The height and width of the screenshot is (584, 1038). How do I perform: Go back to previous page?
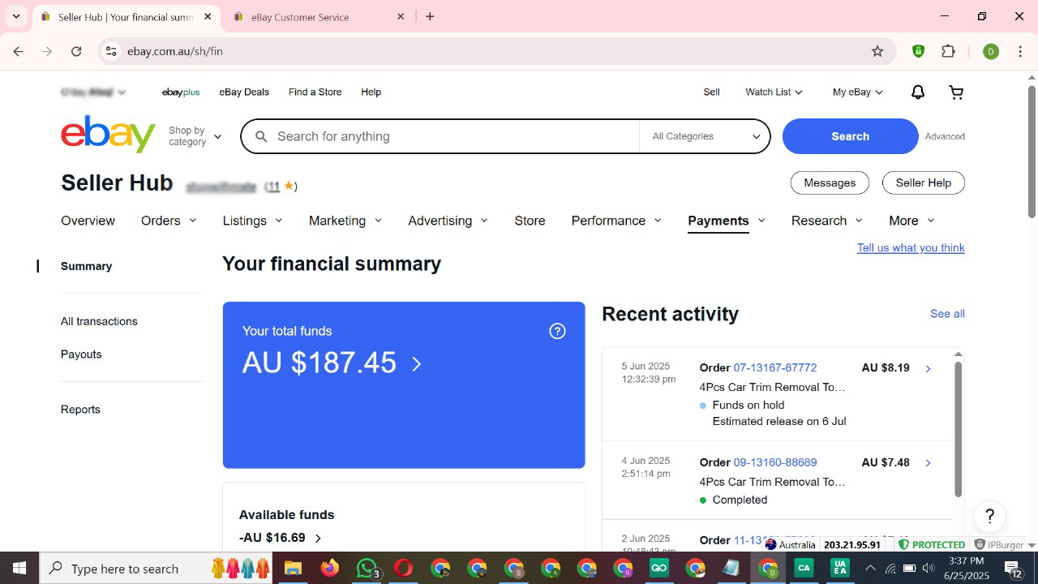18,51
